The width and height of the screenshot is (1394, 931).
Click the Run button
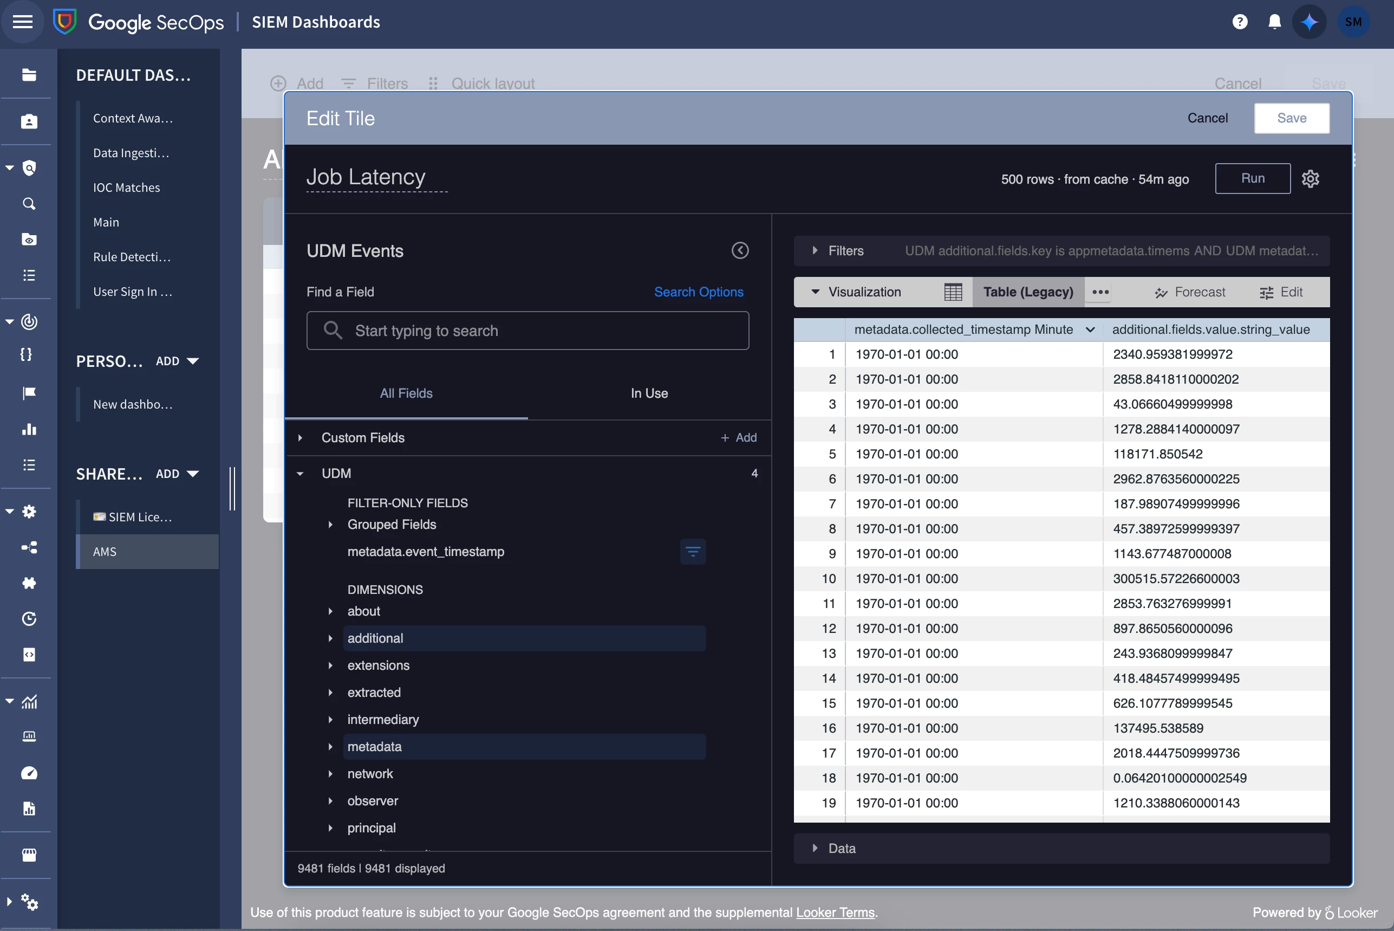click(1252, 178)
